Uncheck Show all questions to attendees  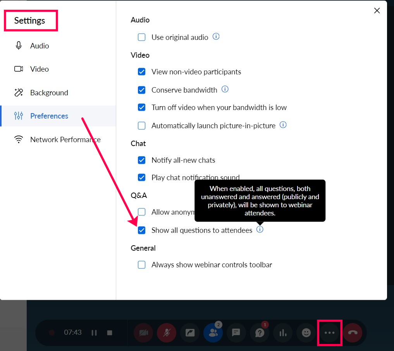142,230
